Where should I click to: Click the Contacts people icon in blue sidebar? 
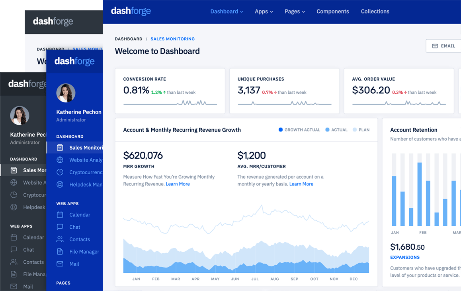tap(60, 239)
